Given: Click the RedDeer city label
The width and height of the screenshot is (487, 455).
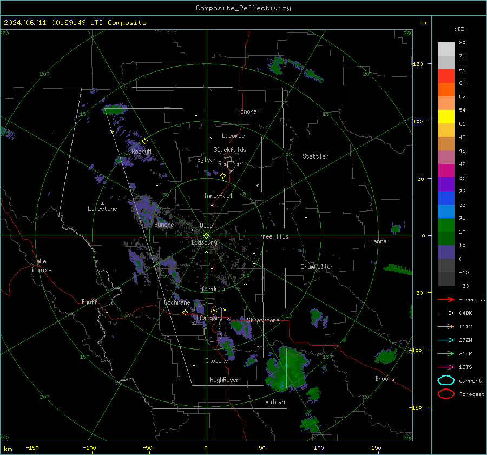Looking at the screenshot, I should point(229,164).
